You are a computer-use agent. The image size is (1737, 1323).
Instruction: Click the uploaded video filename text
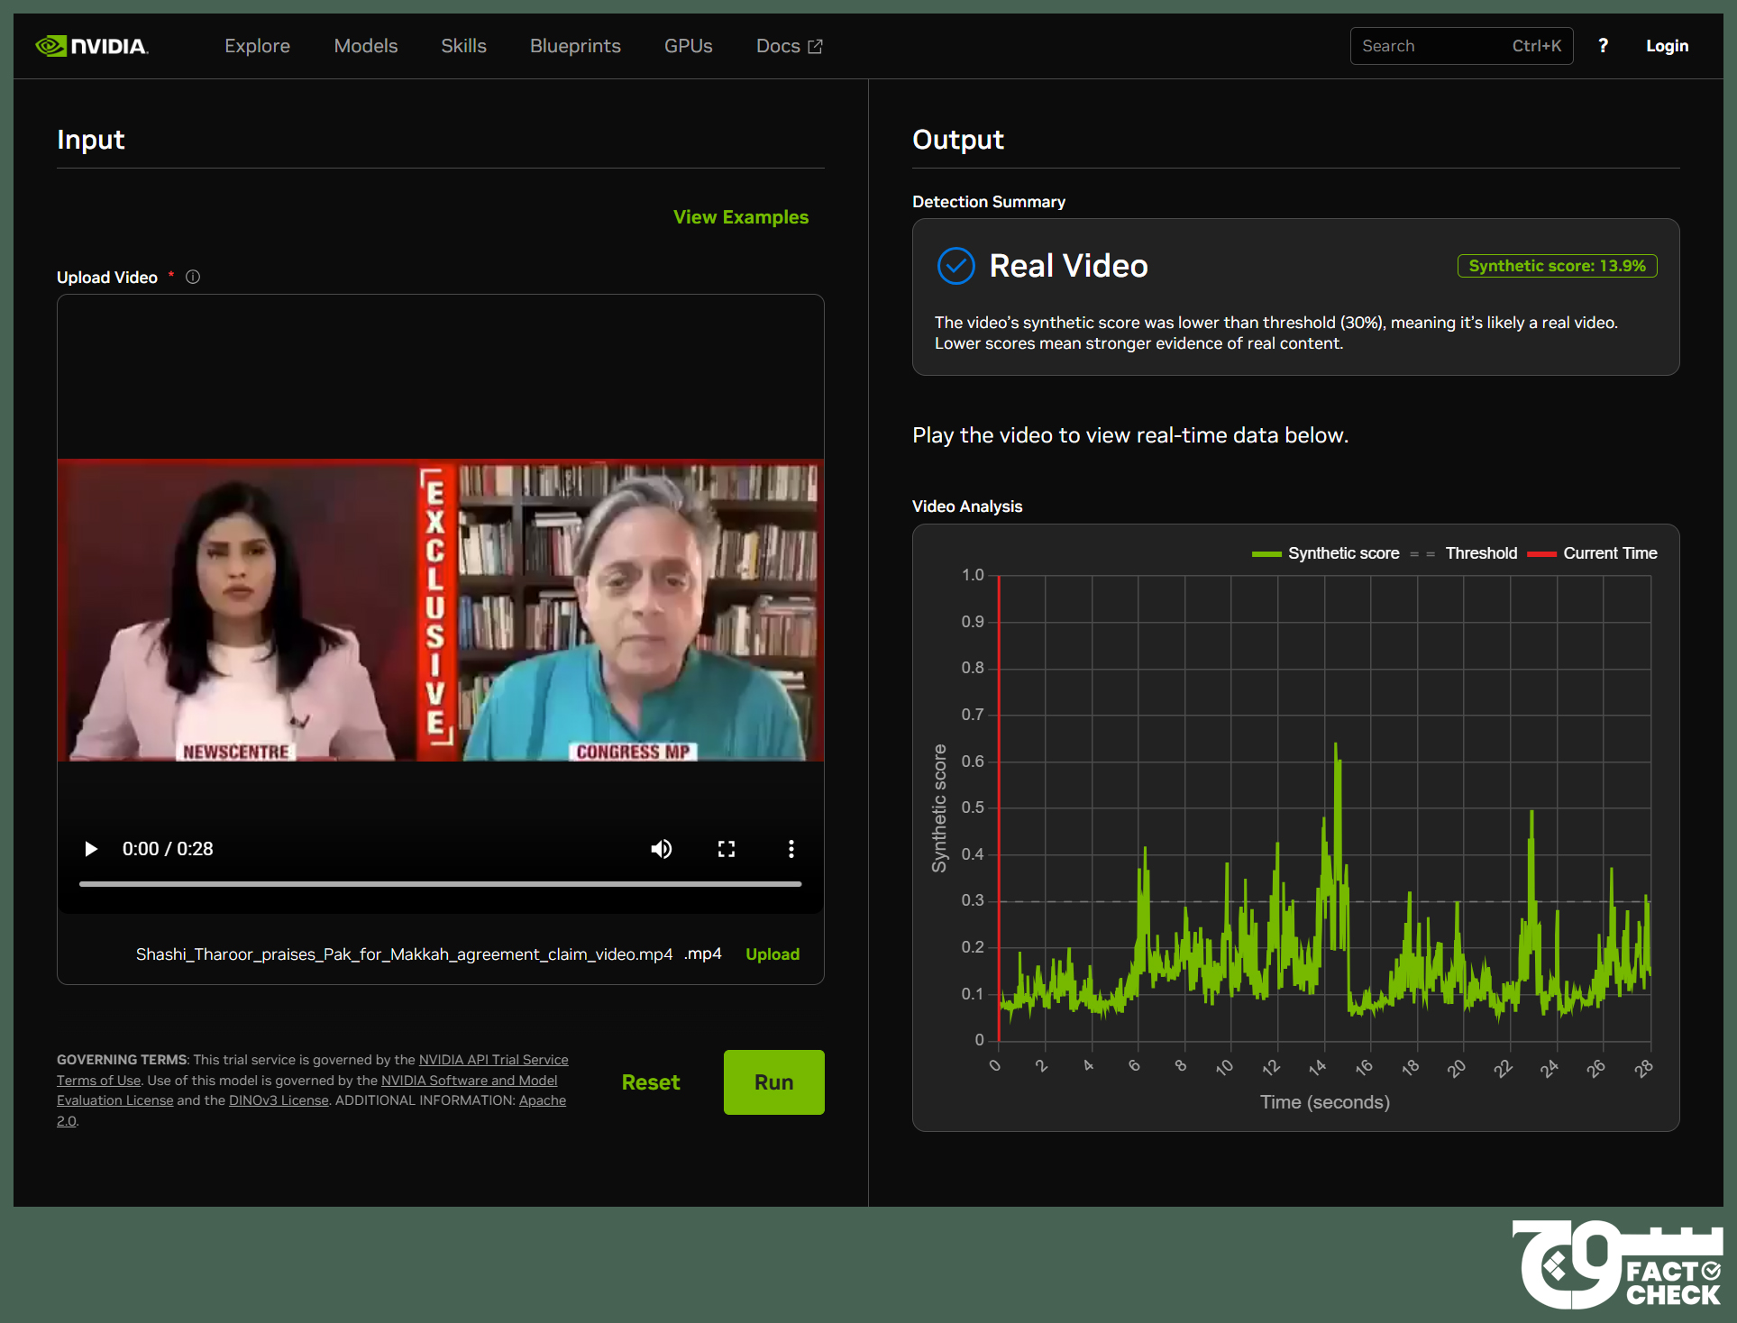coord(404,954)
